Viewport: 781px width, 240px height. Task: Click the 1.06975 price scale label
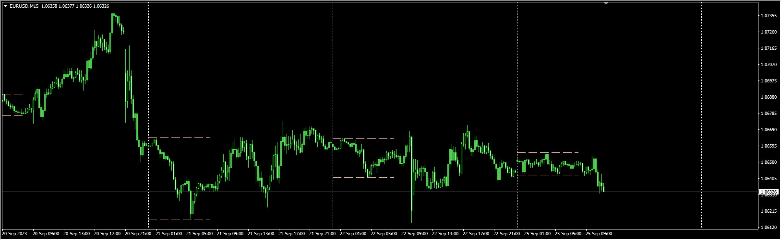tap(769, 81)
